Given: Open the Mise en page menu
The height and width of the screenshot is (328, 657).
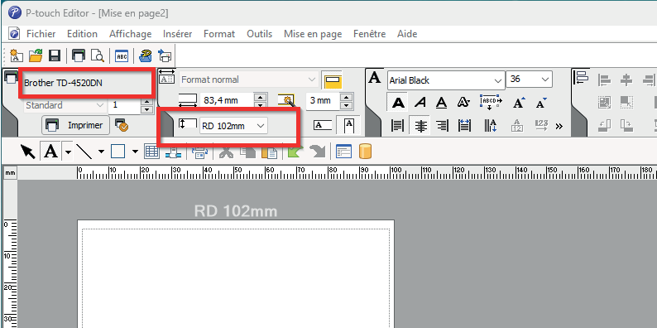Looking at the screenshot, I should click(313, 34).
